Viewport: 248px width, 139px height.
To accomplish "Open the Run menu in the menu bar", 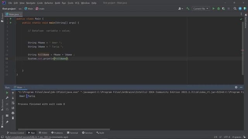I will (64, 3).
